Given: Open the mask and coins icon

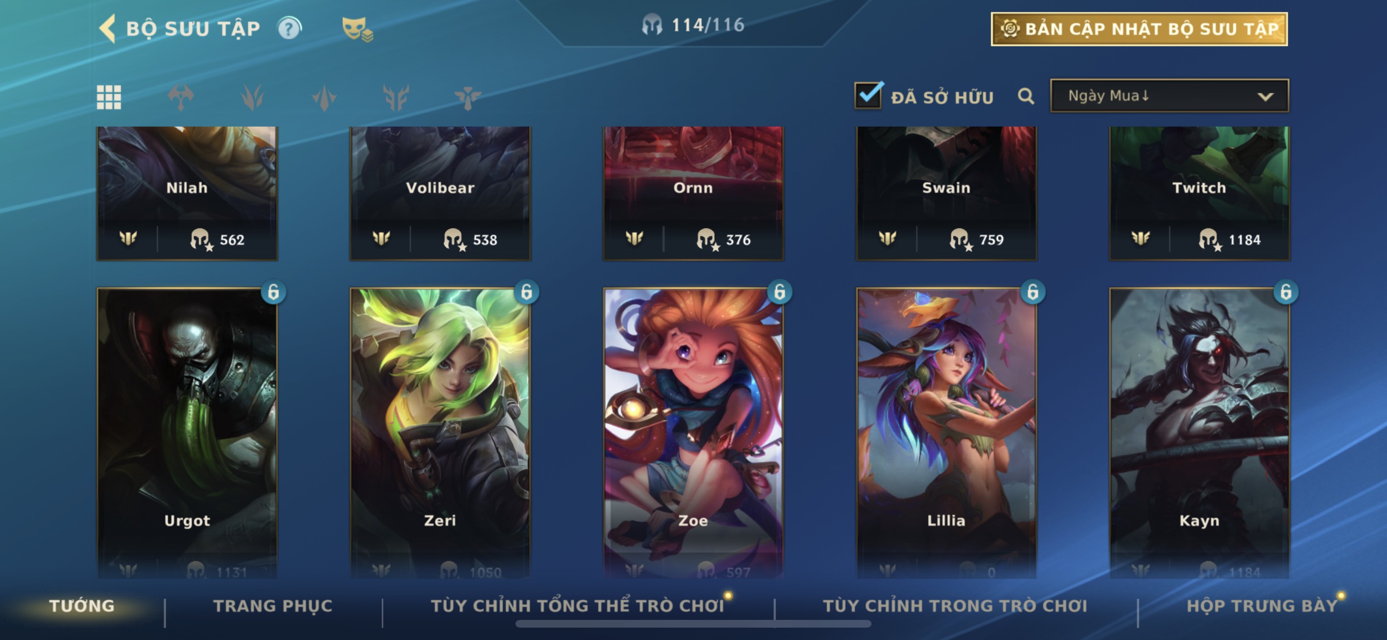Looking at the screenshot, I should pyautogui.click(x=357, y=29).
